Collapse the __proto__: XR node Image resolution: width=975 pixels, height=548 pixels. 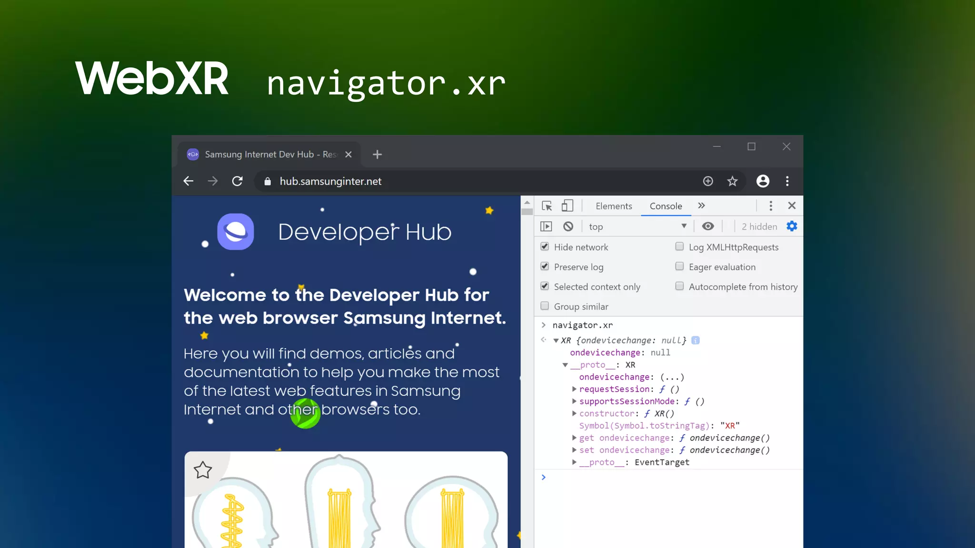[565, 365]
